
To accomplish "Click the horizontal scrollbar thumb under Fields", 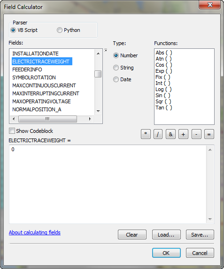I will tap(47, 119).
